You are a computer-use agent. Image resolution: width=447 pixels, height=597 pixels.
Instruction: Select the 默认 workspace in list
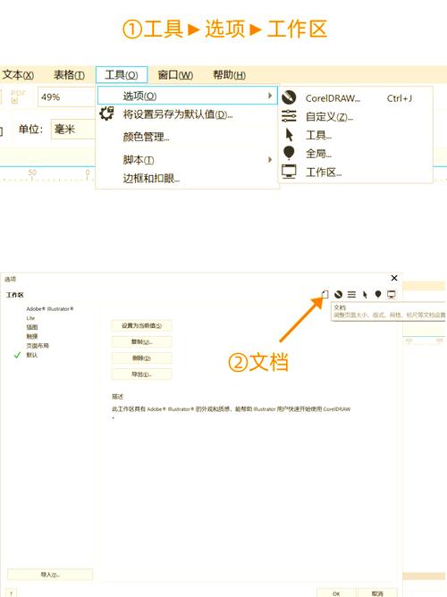click(x=32, y=355)
